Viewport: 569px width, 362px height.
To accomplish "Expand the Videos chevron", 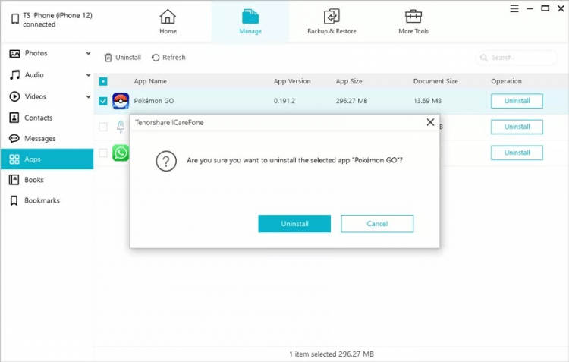I will tap(88, 96).
